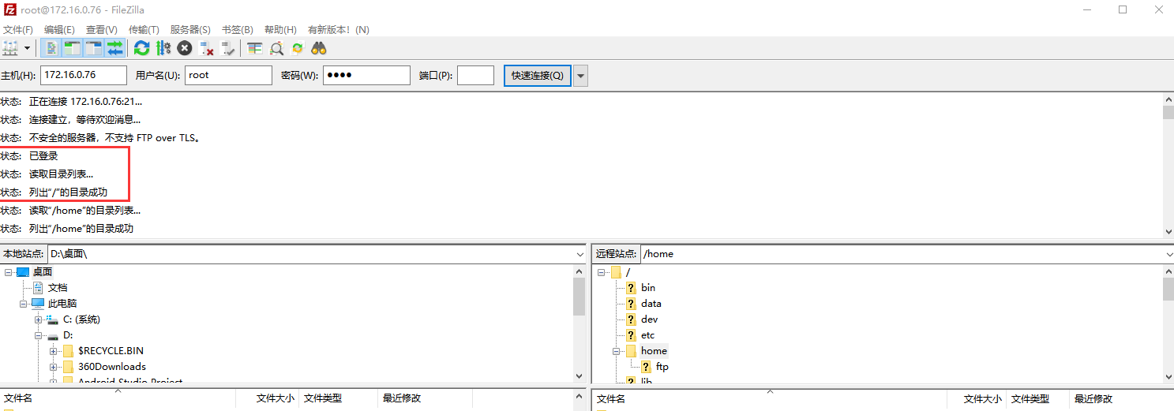The width and height of the screenshot is (1174, 411).
Task: Toggle the transfer queue display
Action: (115, 48)
